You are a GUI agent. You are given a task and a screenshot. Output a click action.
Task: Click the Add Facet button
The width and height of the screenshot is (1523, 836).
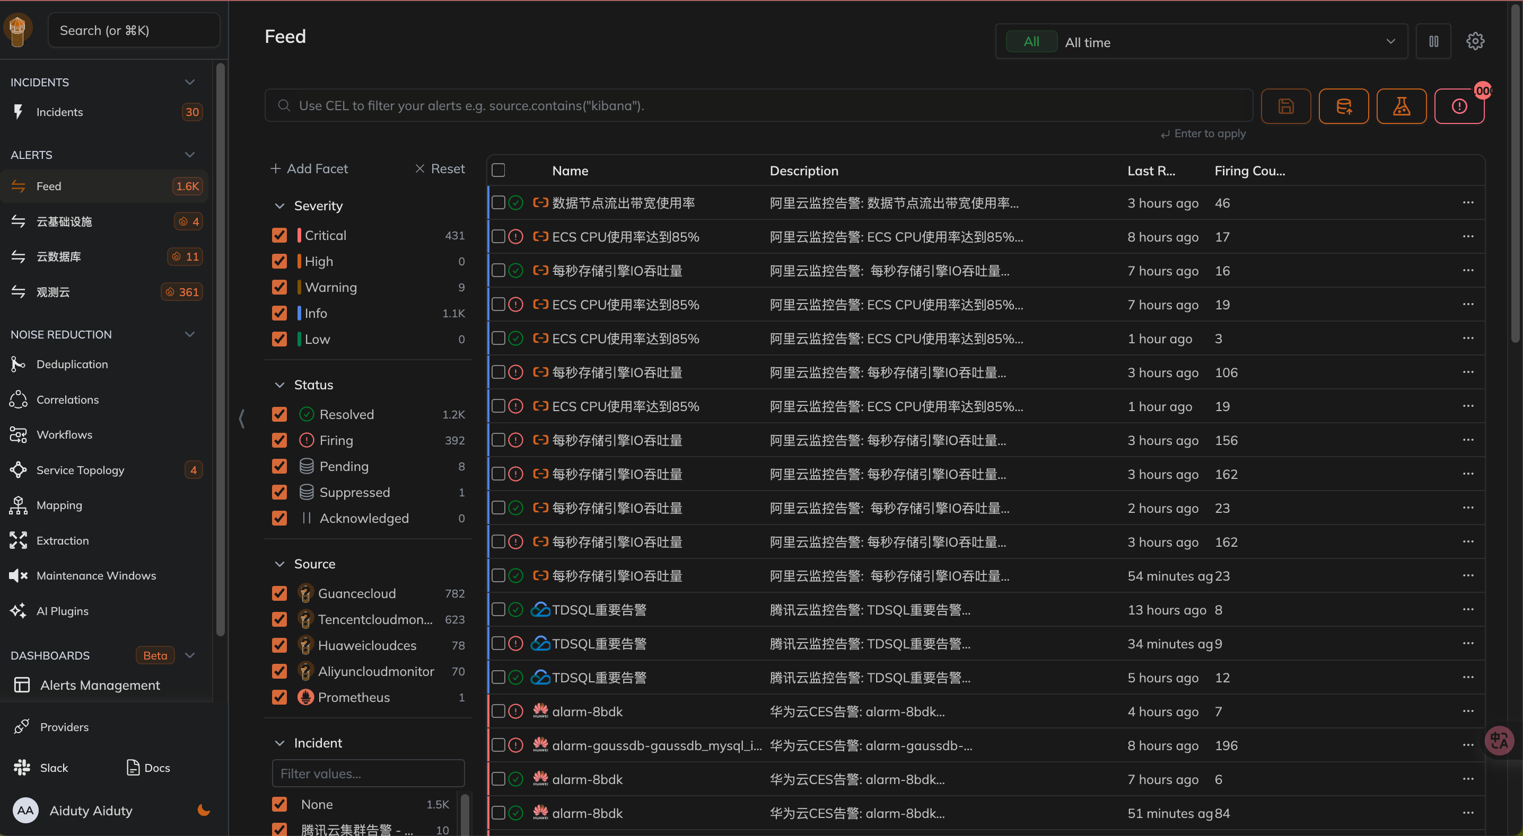pyautogui.click(x=309, y=169)
